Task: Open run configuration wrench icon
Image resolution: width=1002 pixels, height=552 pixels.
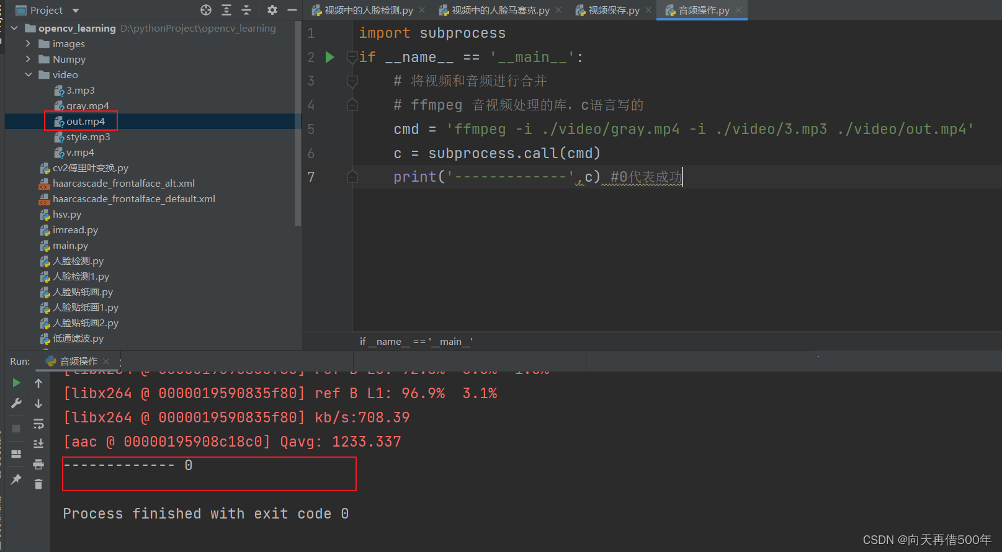Action: point(16,403)
